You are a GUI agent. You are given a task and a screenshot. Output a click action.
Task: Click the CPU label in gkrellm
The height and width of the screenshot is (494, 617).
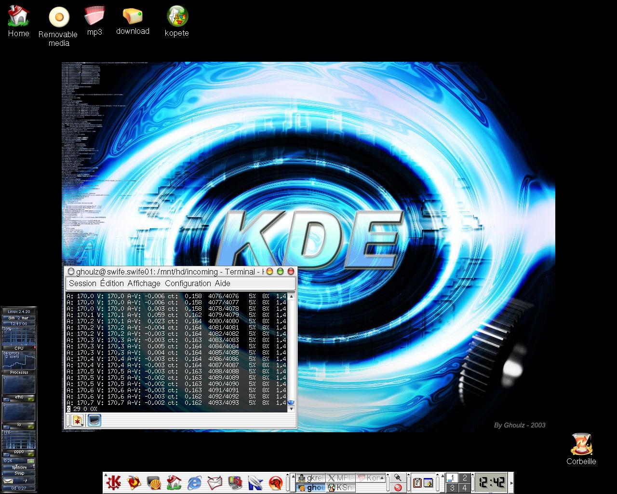19,348
